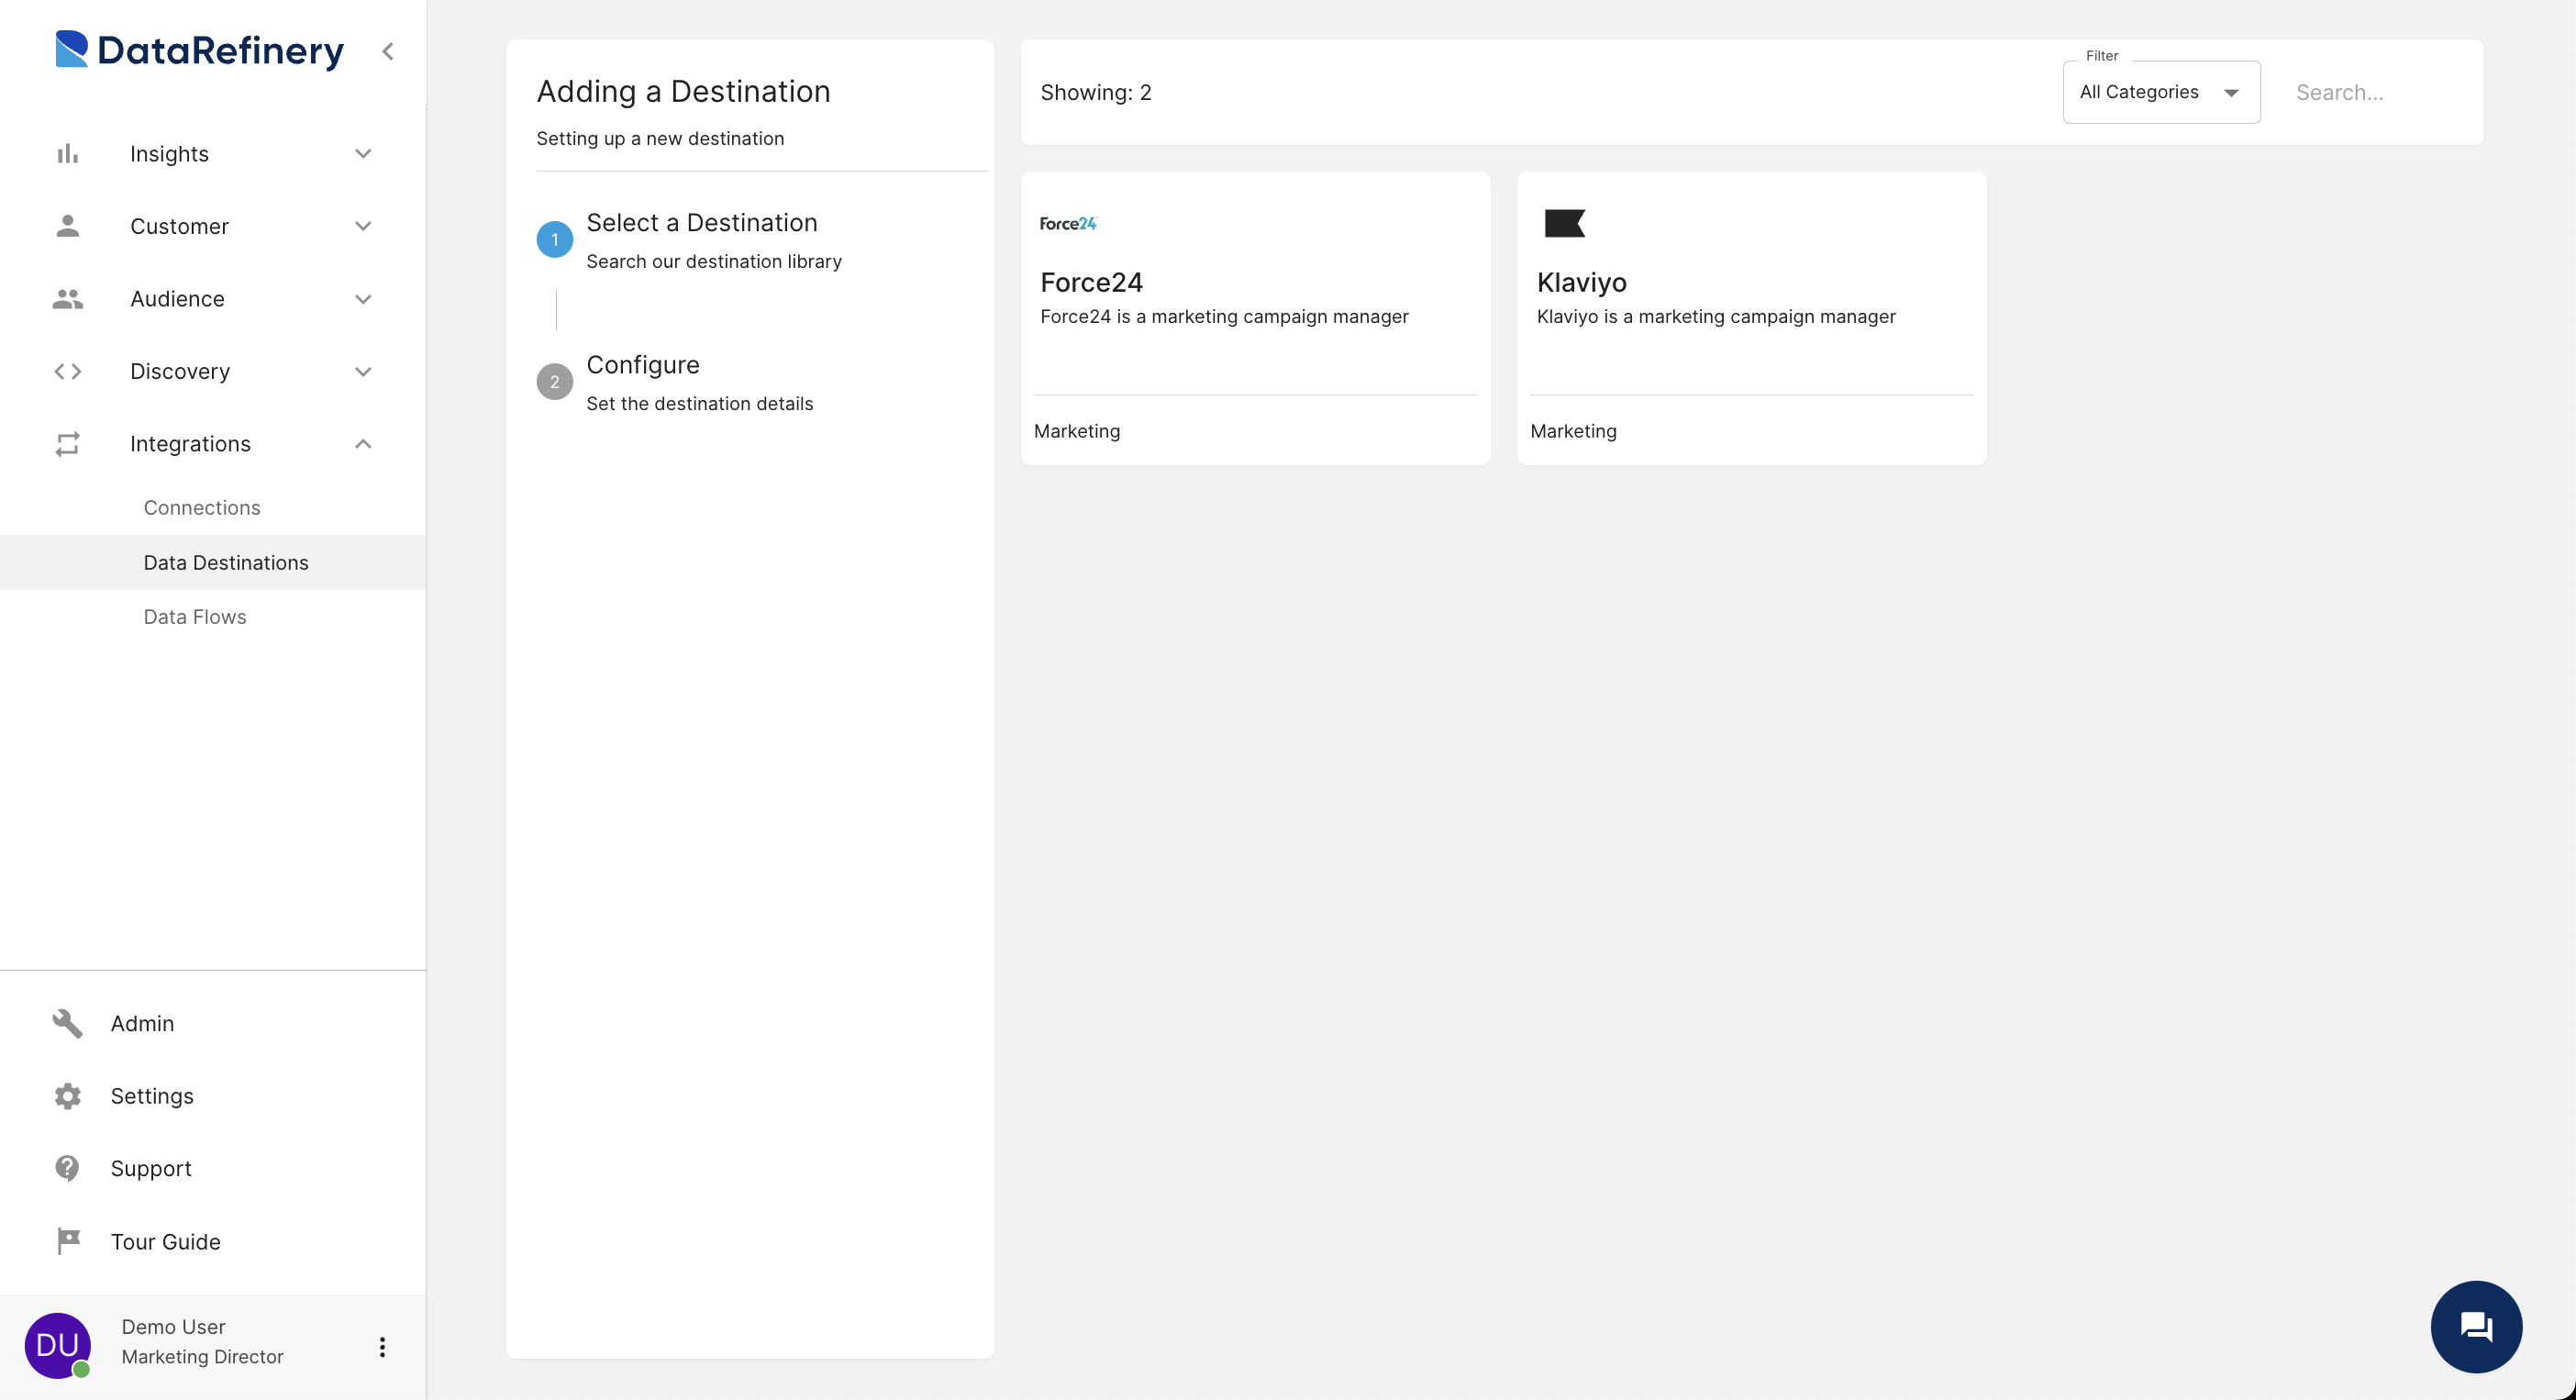Click the Configure step title

pos(643,365)
